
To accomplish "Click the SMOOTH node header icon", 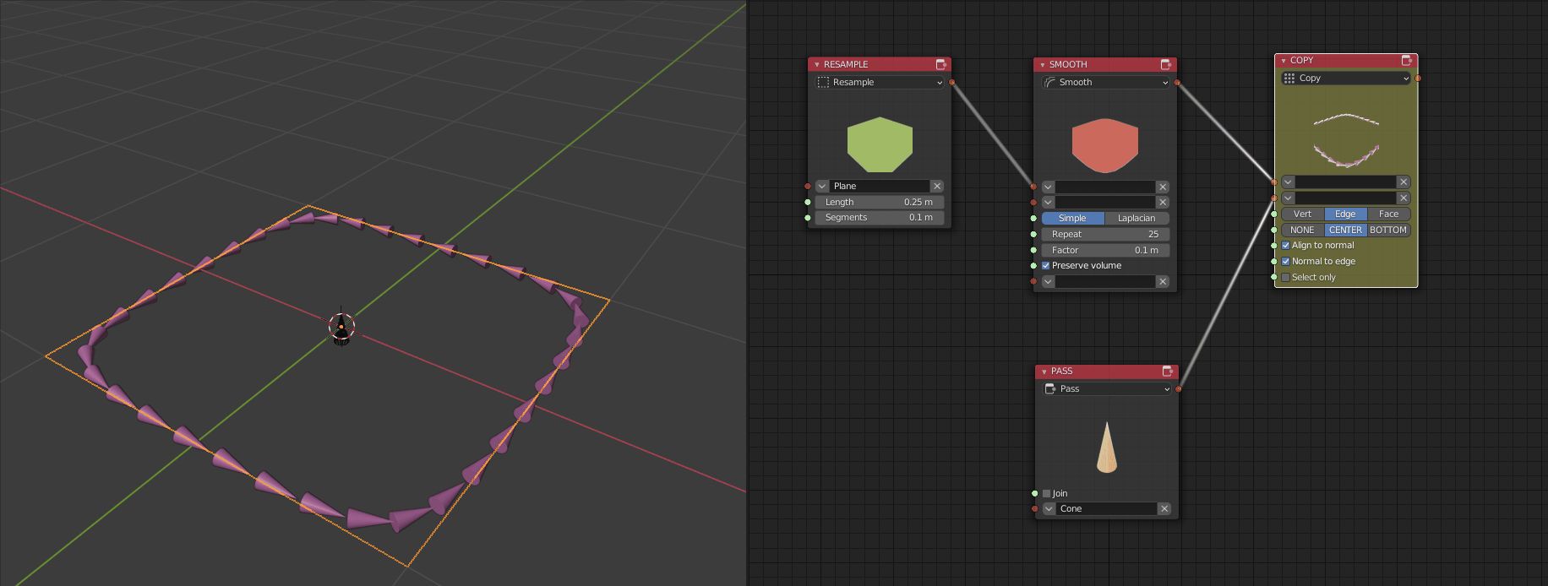I will coord(1166,64).
